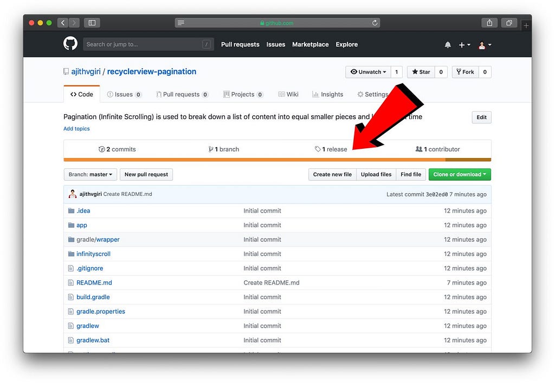The width and height of the screenshot is (555, 383).
Task: Open the build.gradle file
Action: tap(93, 297)
